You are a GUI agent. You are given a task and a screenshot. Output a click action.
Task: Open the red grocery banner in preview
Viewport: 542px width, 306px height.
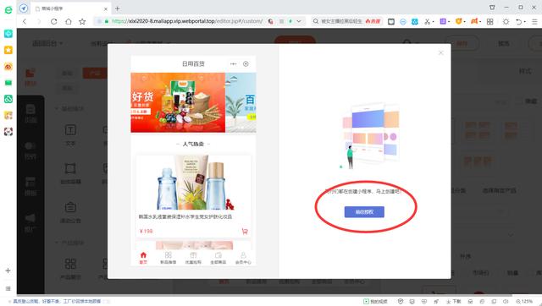178,102
